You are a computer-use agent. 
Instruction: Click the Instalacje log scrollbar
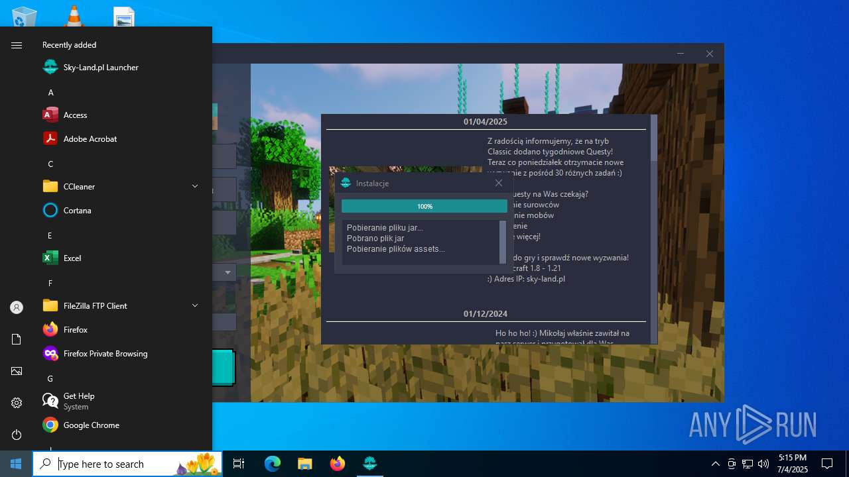coord(503,242)
